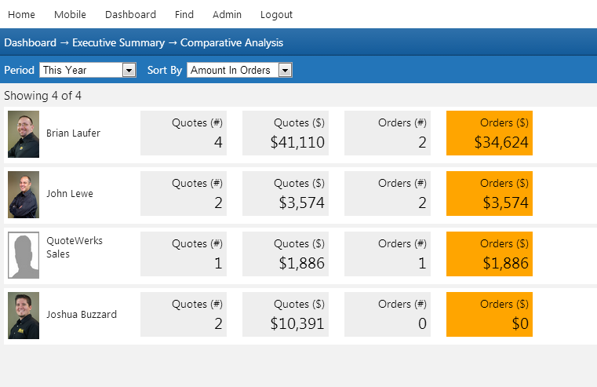
Task: Open the Find menu item
Action: [x=184, y=14]
